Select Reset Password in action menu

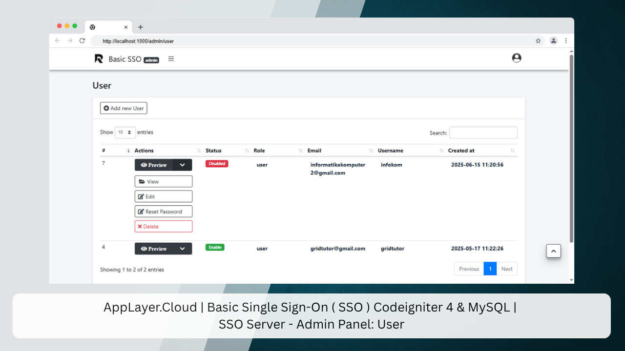coord(164,212)
